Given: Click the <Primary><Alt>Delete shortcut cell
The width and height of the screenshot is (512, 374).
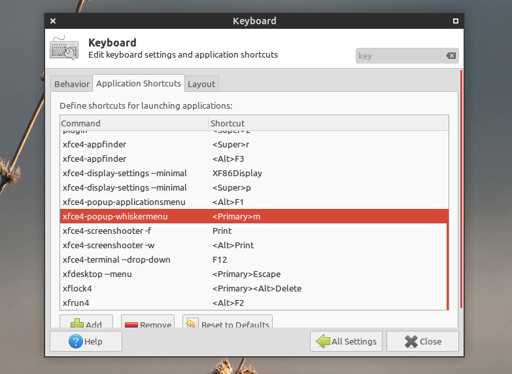Looking at the screenshot, I should [x=257, y=289].
